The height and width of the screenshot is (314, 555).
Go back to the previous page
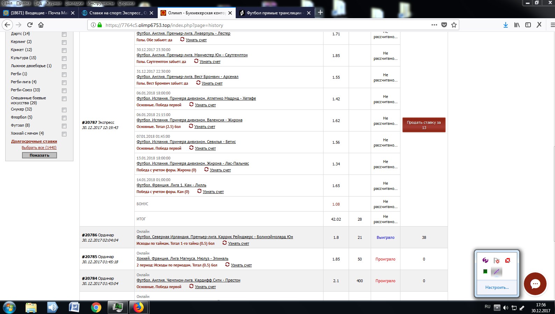tap(7, 25)
